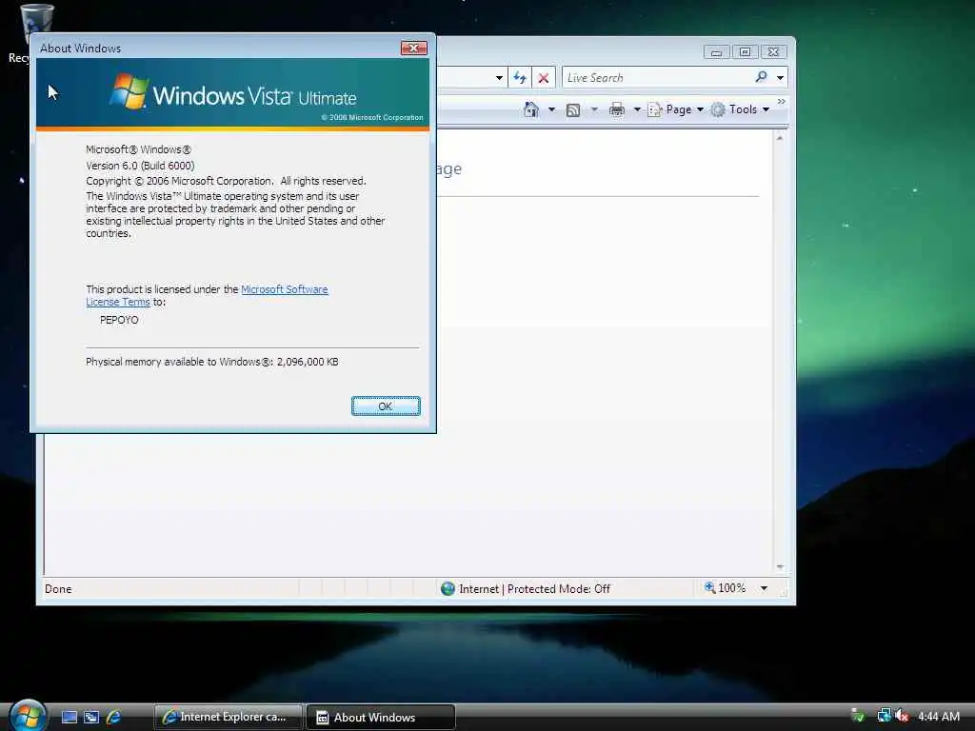Open the Print dropdown arrow
The image size is (975, 731).
point(637,109)
